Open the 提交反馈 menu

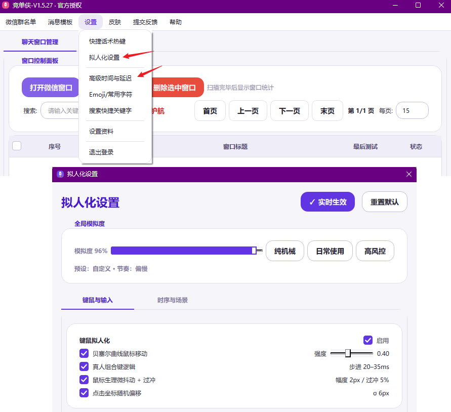[x=145, y=22]
